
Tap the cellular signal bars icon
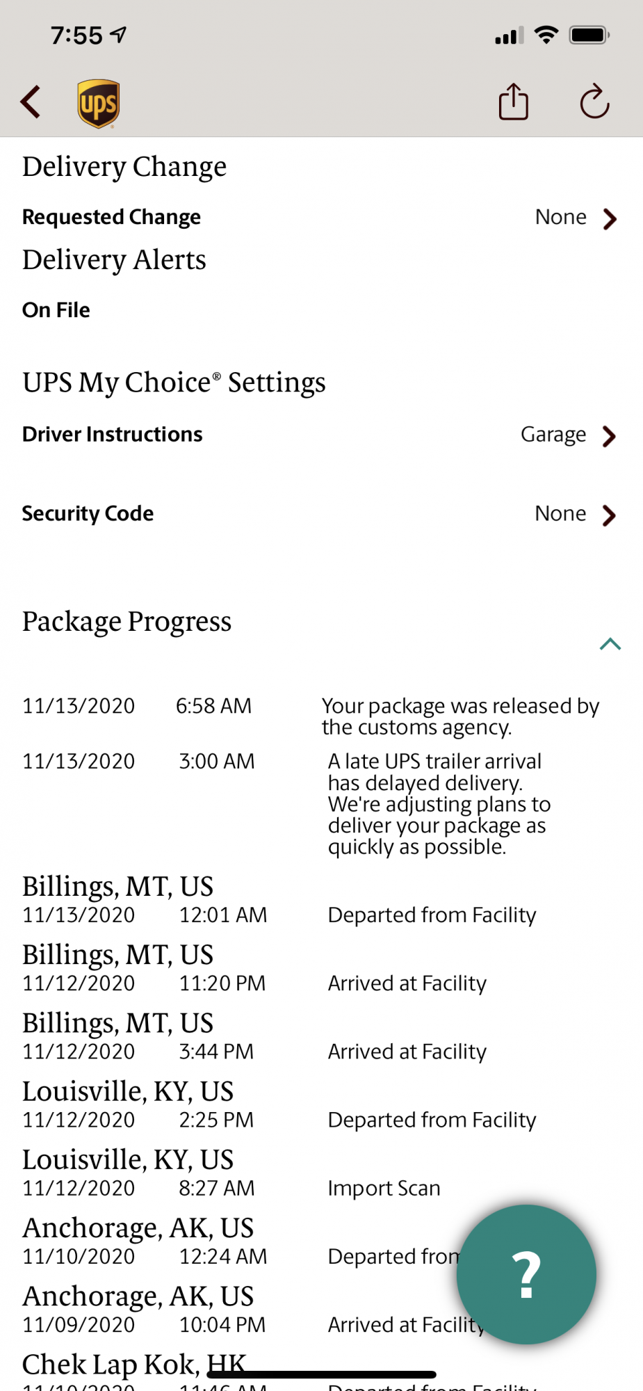tap(509, 35)
